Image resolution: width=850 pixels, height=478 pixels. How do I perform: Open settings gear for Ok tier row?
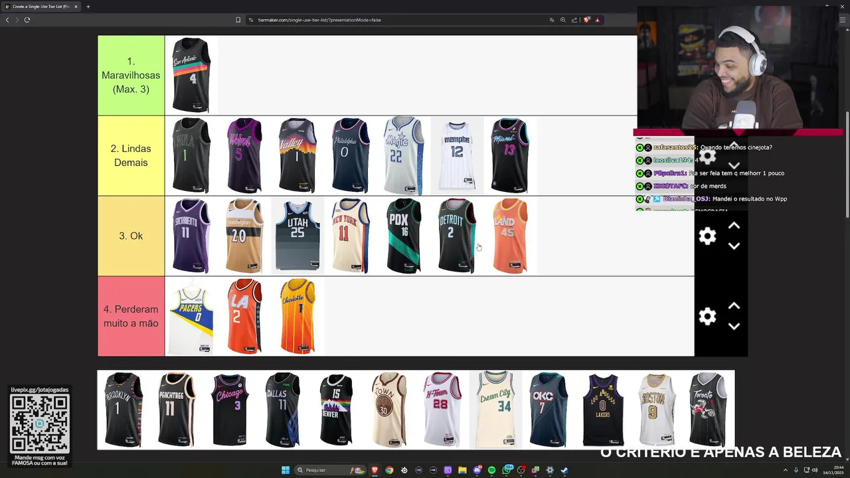[x=708, y=236]
